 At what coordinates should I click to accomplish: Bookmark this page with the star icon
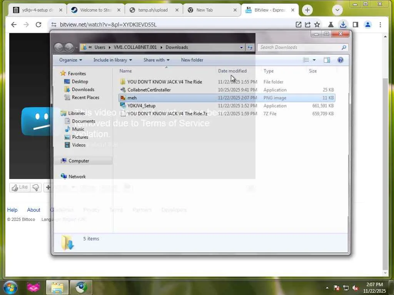click(317, 25)
